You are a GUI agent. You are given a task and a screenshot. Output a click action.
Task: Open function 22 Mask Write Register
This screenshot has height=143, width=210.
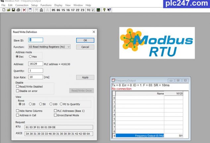(78, 10)
